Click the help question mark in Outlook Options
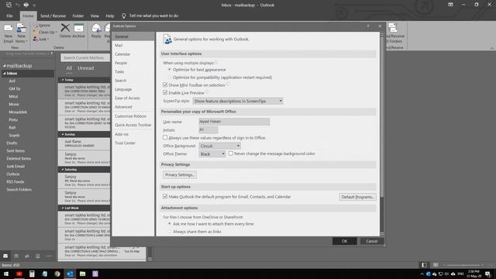This screenshot has height=279, width=496. coord(368,26)
